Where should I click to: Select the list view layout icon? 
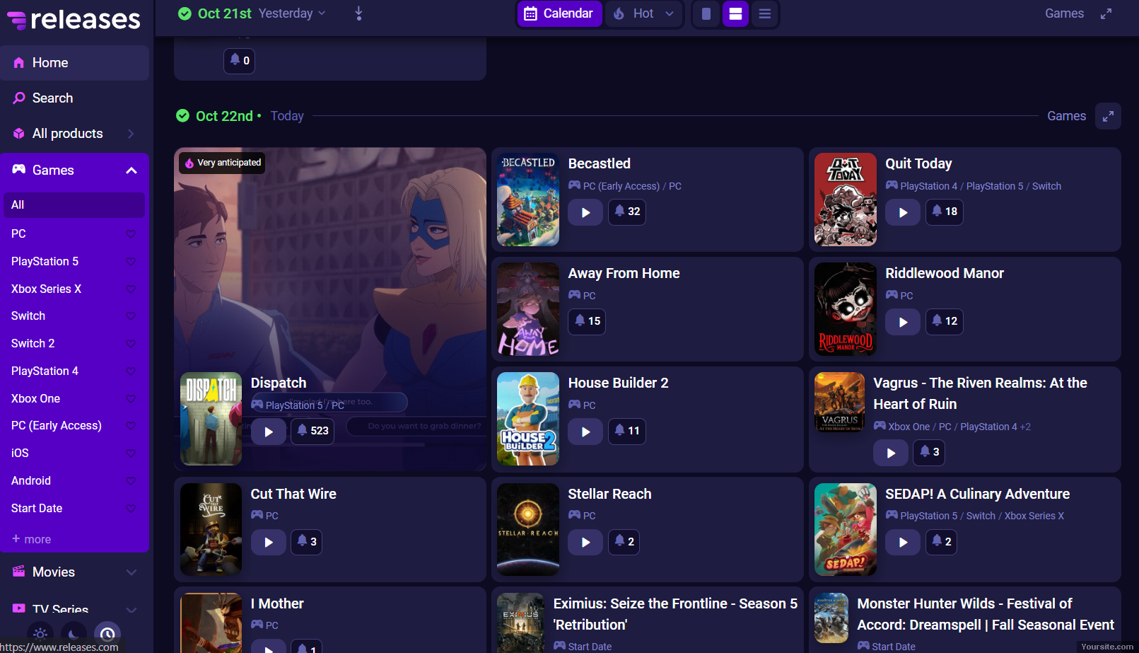[764, 14]
